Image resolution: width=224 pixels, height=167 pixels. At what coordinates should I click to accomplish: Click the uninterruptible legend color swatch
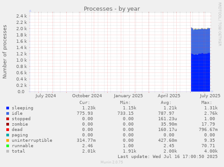pos(8,140)
